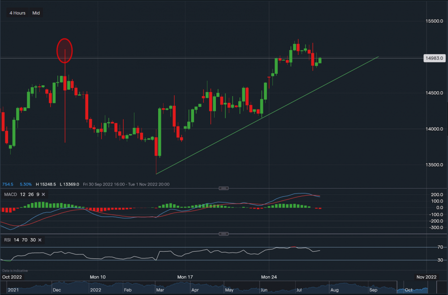Image resolution: width=448 pixels, height=295 pixels.
Task: Jump to Sep in the navigator timeline
Action: 373,290
